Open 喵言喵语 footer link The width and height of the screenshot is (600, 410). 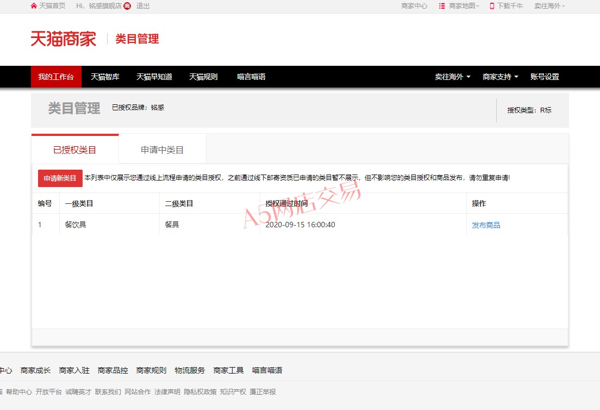click(x=267, y=370)
